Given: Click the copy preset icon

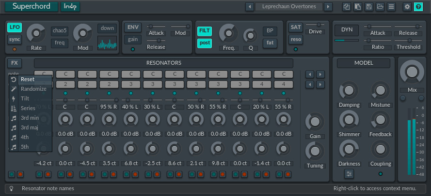Looking at the screenshot, I should [x=346, y=7].
